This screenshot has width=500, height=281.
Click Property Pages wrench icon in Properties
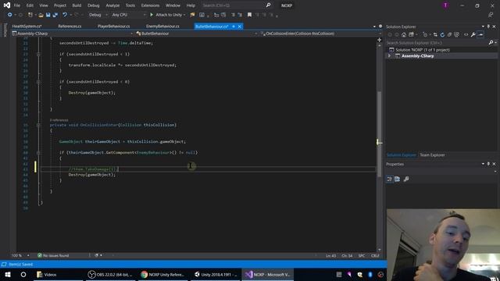[406, 179]
